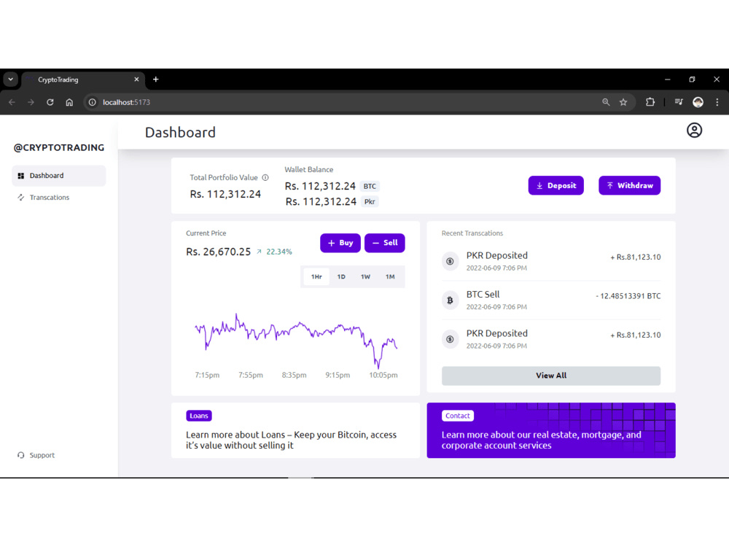
Task: Click the Withdraw button
Action: click(629, 185)
